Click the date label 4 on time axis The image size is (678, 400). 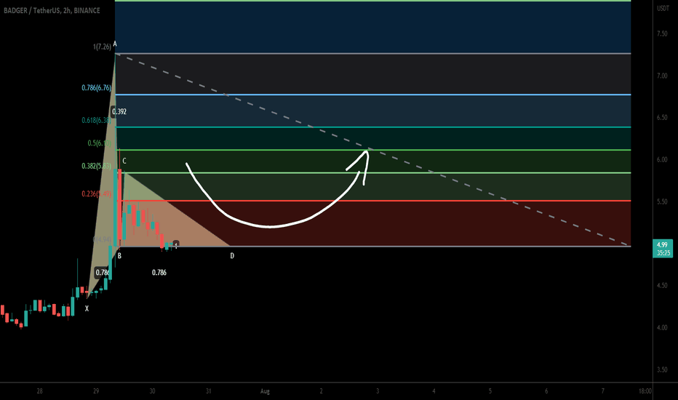pos(434,391)
